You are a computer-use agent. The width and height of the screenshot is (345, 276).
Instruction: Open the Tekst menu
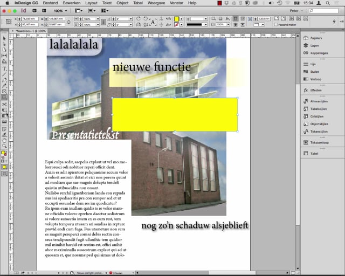pos(107,3)
